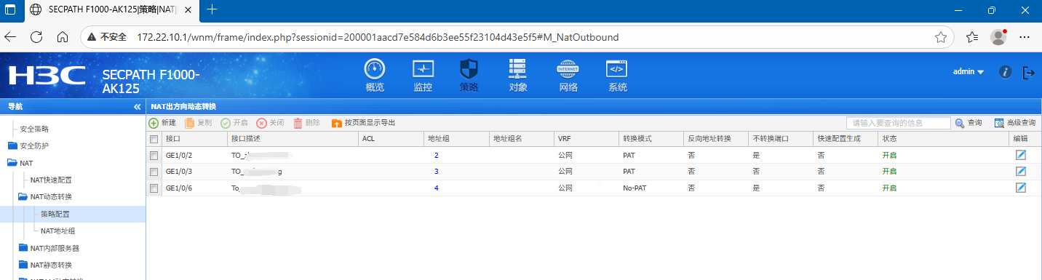Click 按页面显示导出 export button

pyautogui.click(x=363, y=123)
